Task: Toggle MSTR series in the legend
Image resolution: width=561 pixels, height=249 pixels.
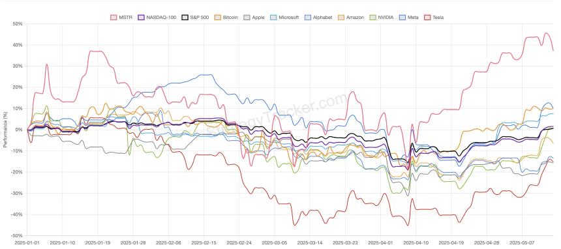Action: [121, 17]
